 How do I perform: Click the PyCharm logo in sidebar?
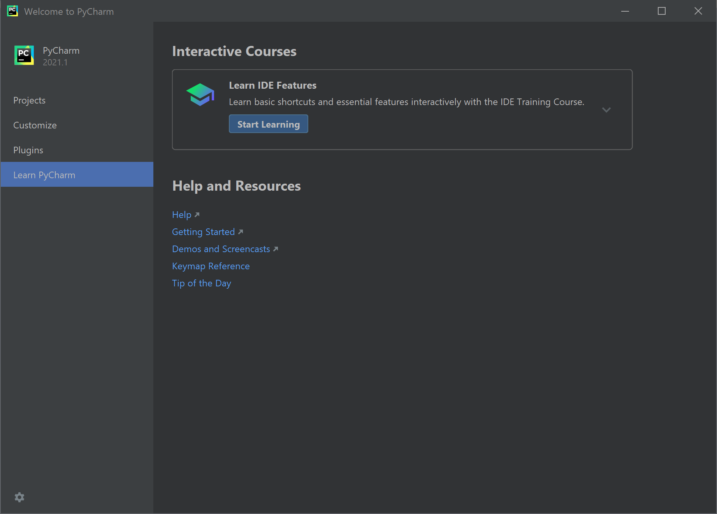coord(24,55)
